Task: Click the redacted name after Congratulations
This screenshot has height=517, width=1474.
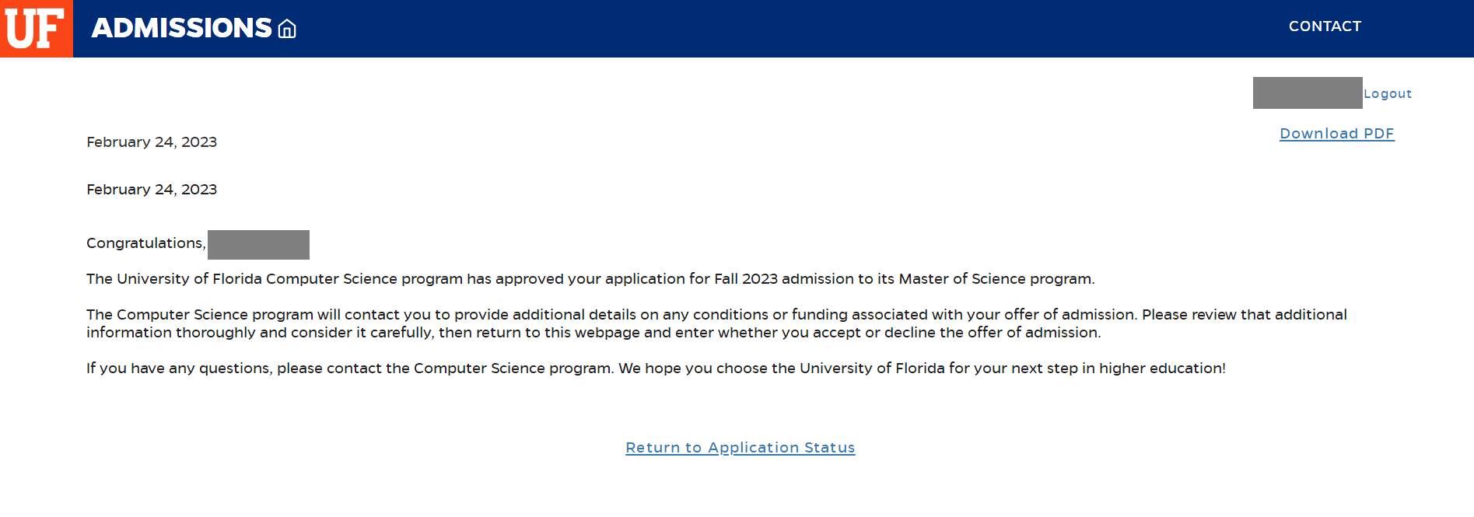Action: (x=258, y=245)
